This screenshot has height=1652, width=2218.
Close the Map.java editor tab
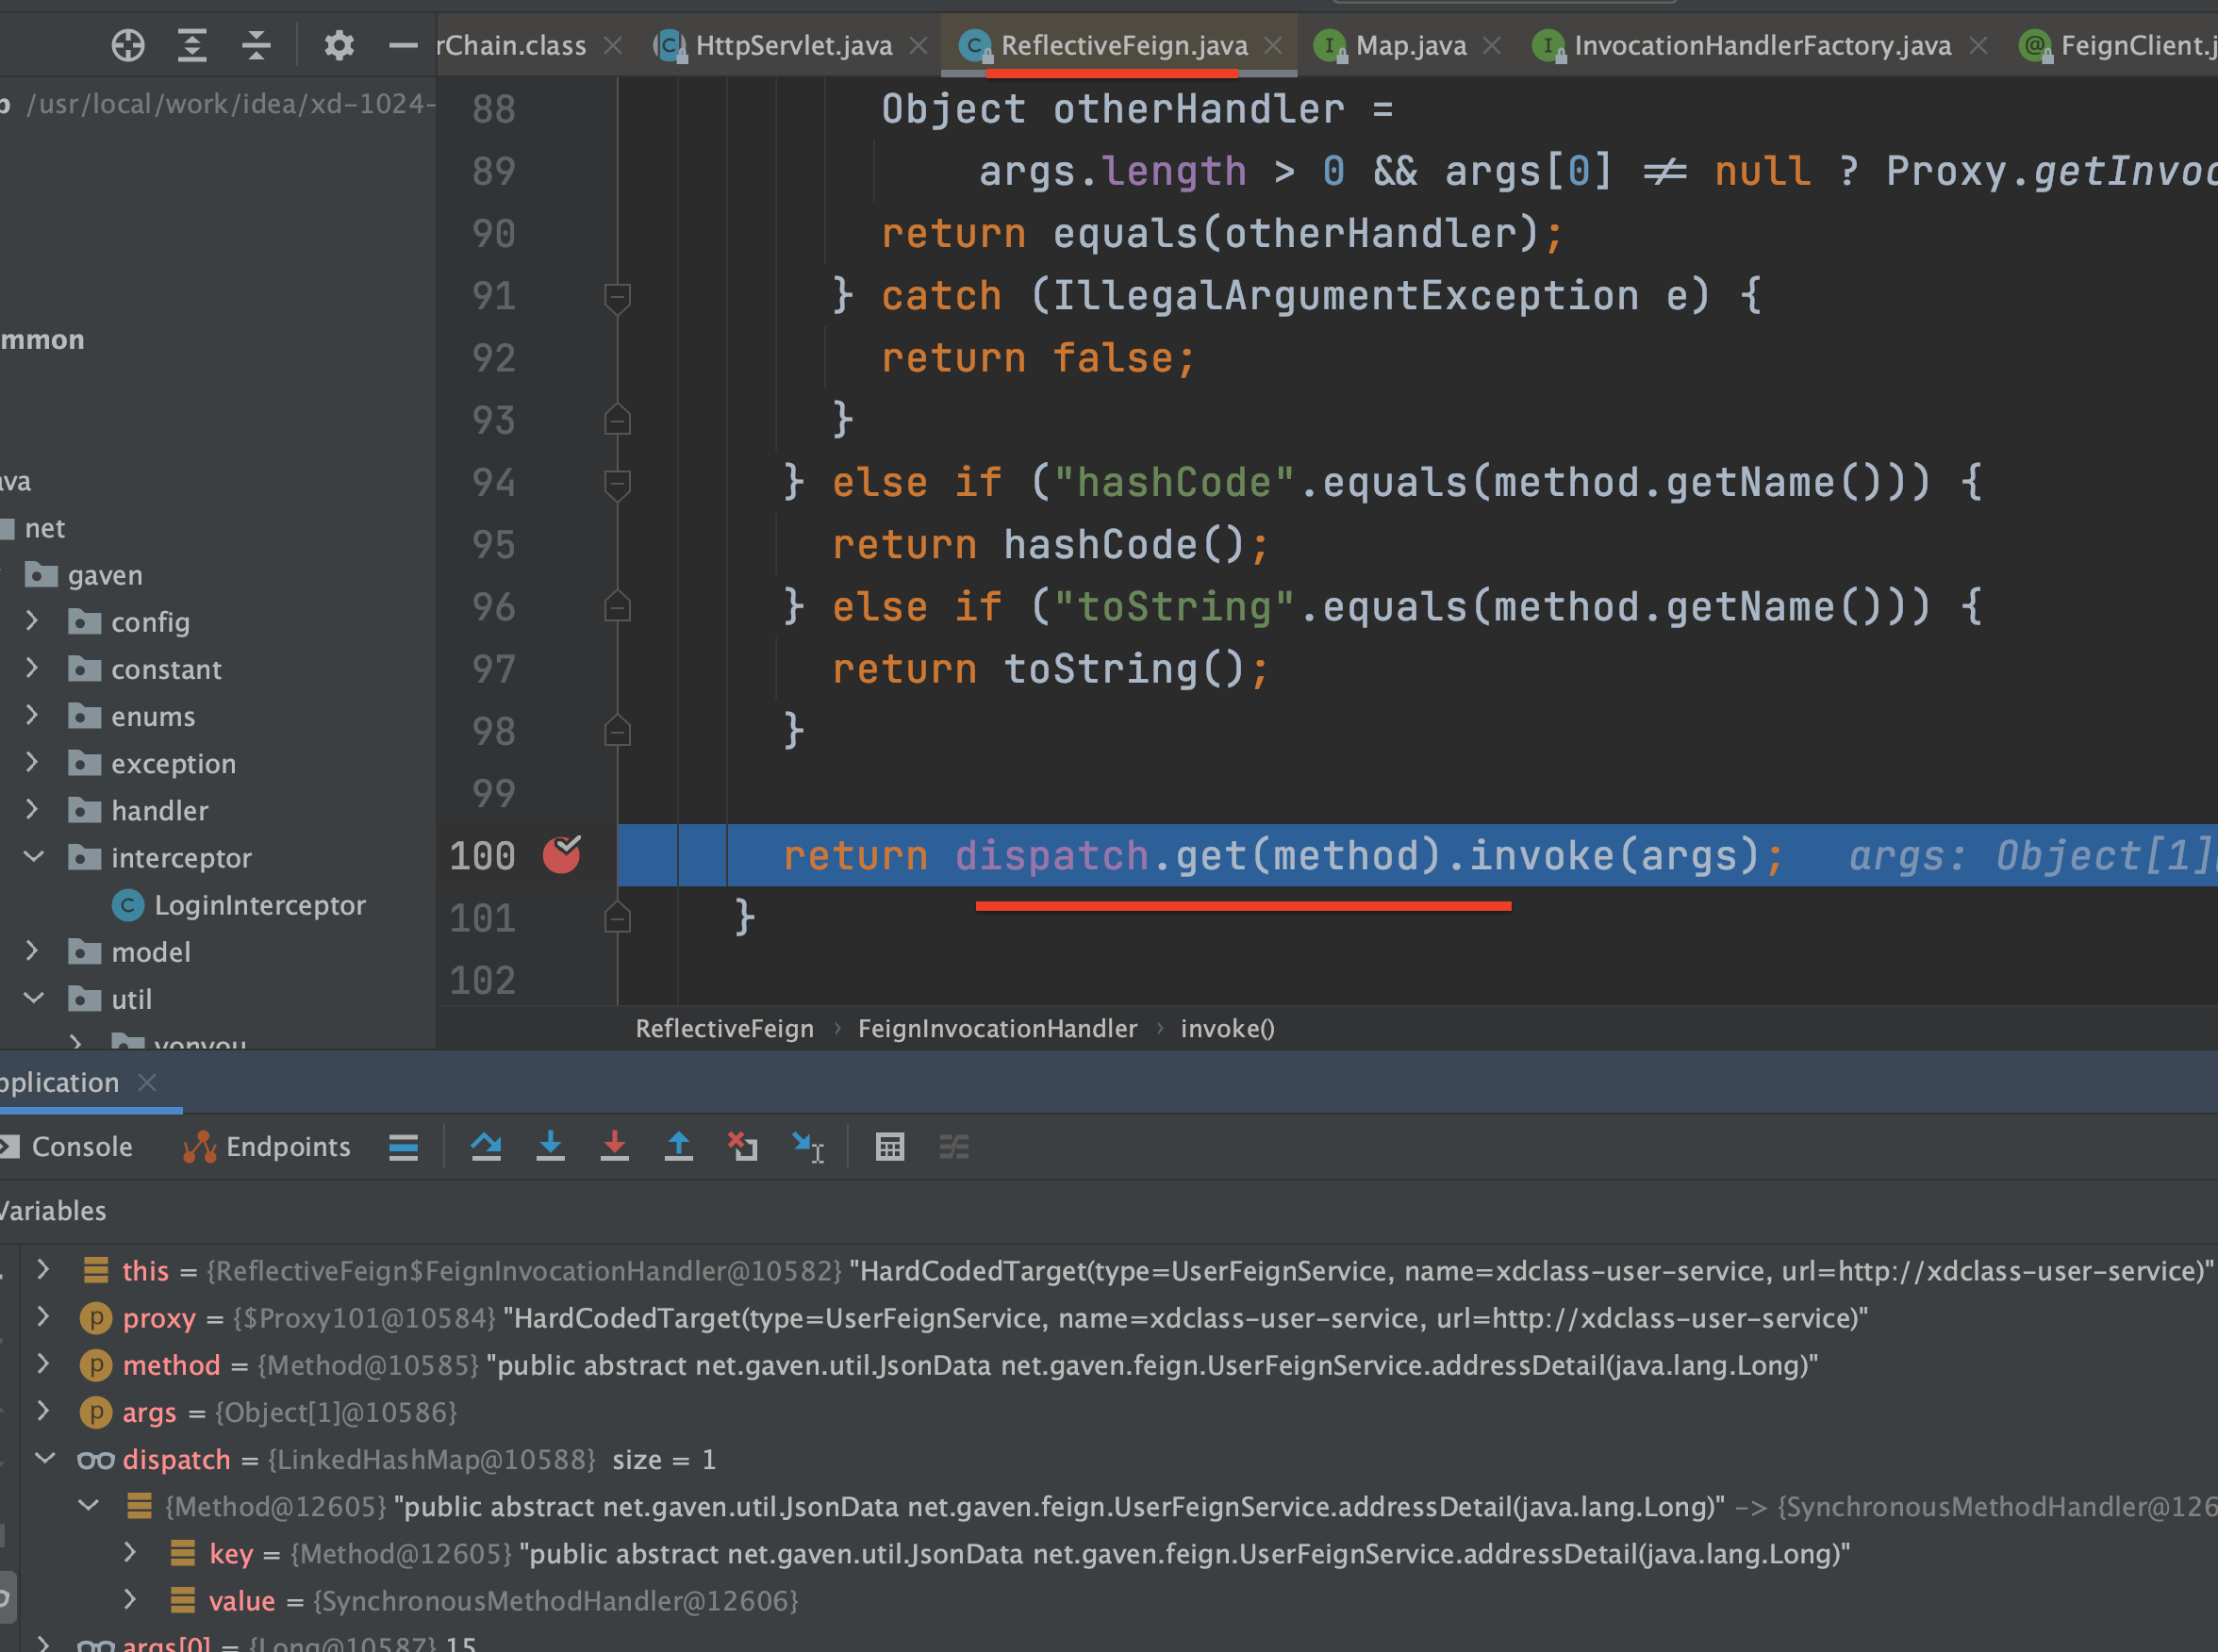1491,45
